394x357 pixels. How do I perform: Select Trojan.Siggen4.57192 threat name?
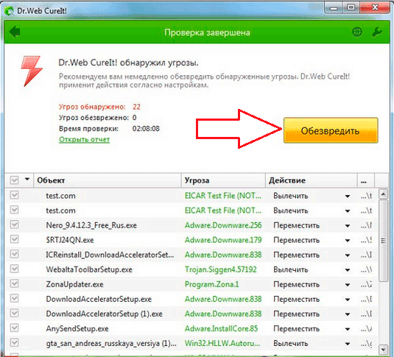point(221,269)
